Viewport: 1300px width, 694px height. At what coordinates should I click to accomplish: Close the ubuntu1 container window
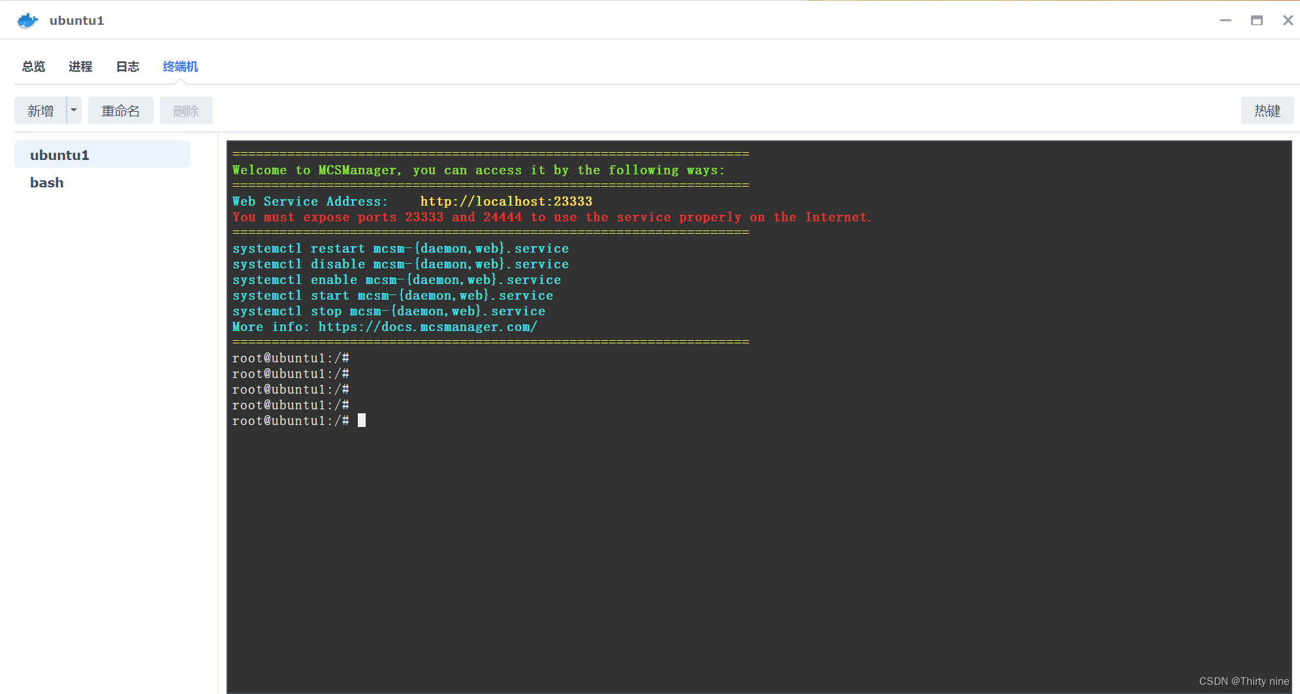[x=1287, y=20]
